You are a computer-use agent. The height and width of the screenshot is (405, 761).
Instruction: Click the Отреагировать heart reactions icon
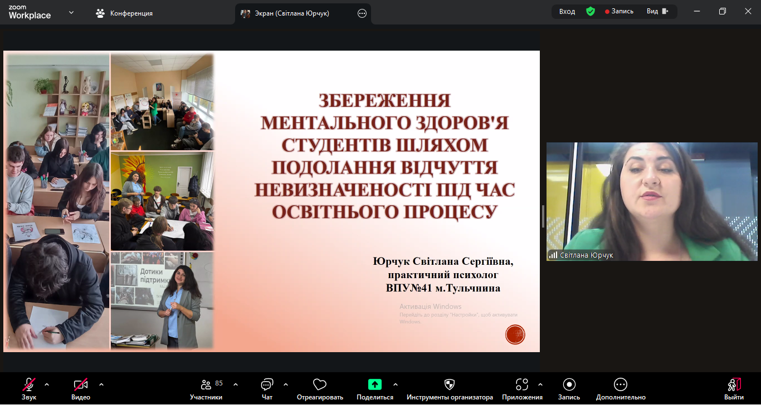tap(319, 385)
